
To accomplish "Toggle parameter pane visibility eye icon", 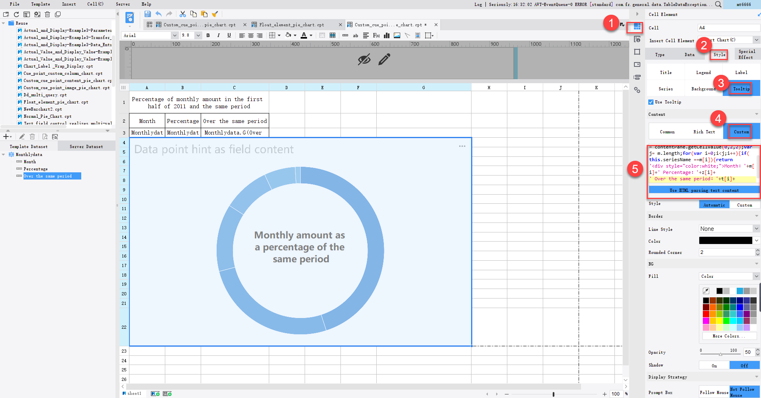I will 364,60.
